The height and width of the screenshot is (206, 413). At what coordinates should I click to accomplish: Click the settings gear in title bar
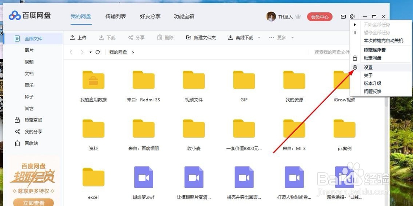point(352,16)
